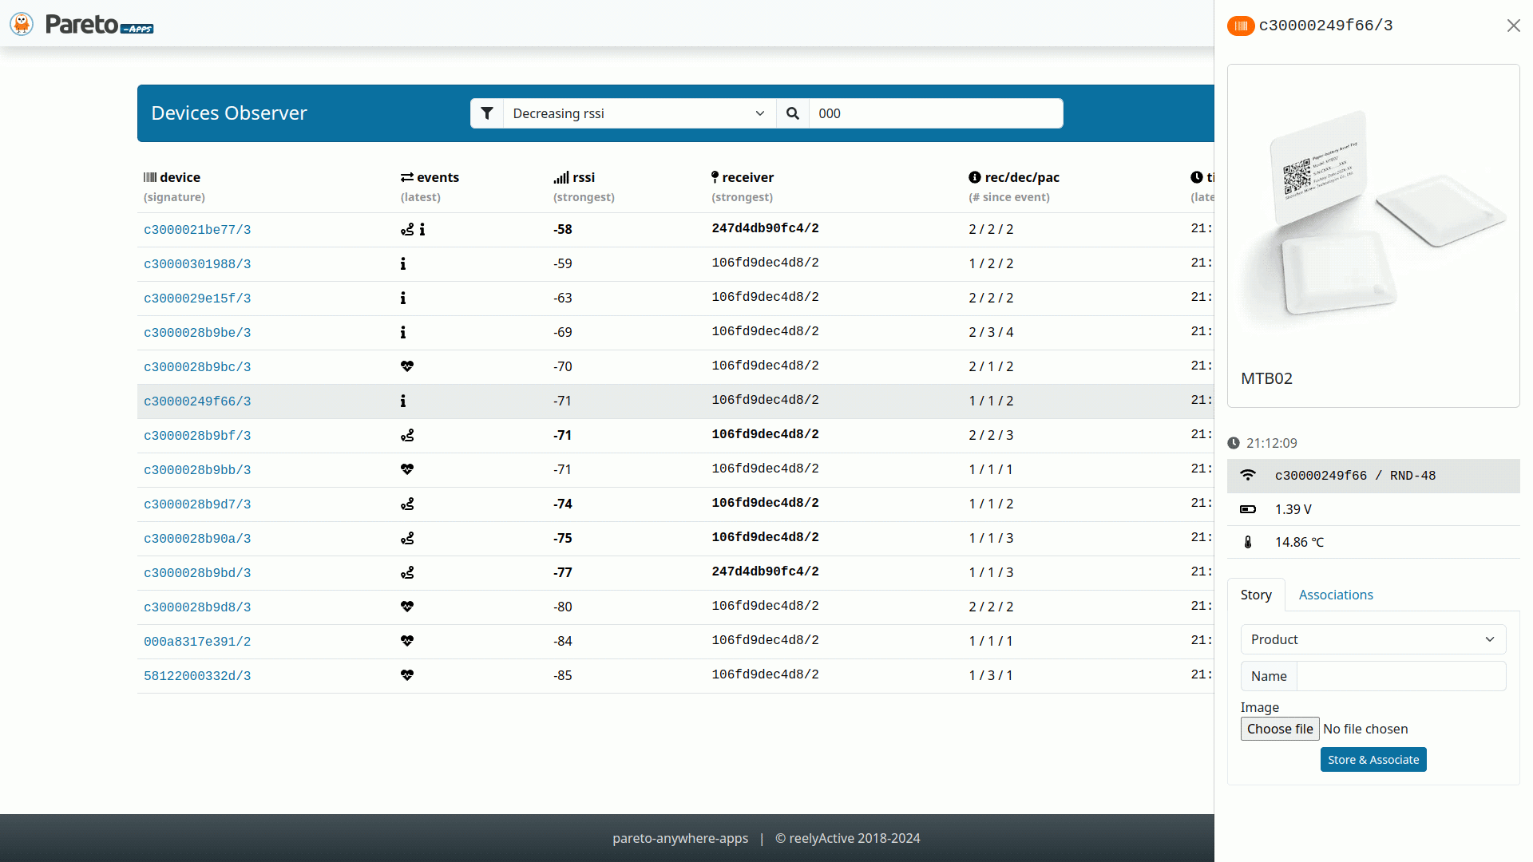Click device link c3000028b9bf/3

[x=197, y=435]
